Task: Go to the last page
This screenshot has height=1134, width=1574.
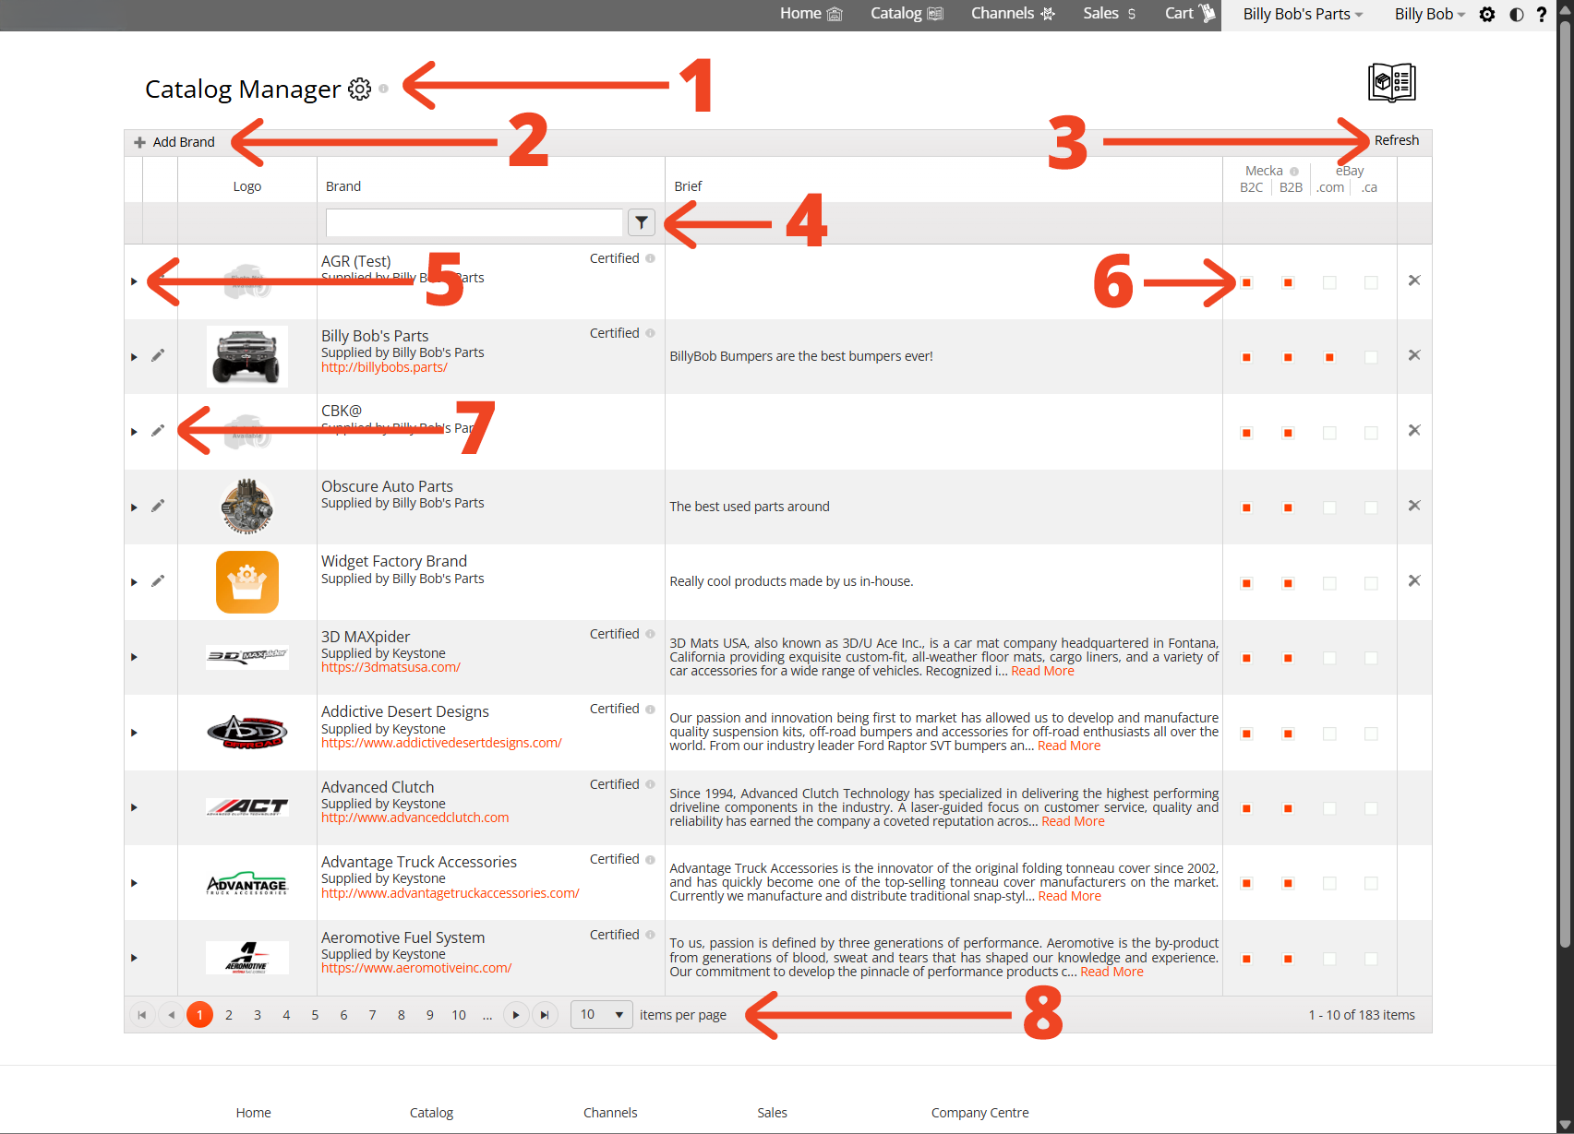Action: (x=545, y=1015)
